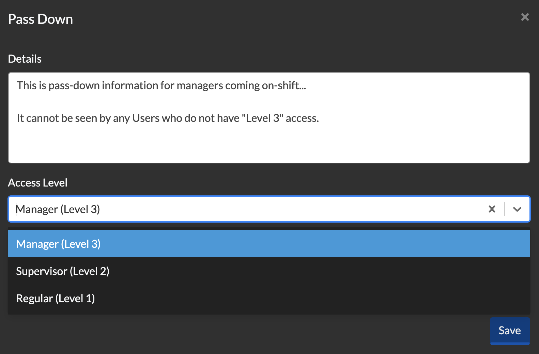Click the Pass Down dialog title
Screen dimensions: 539x354
[40, 19]
